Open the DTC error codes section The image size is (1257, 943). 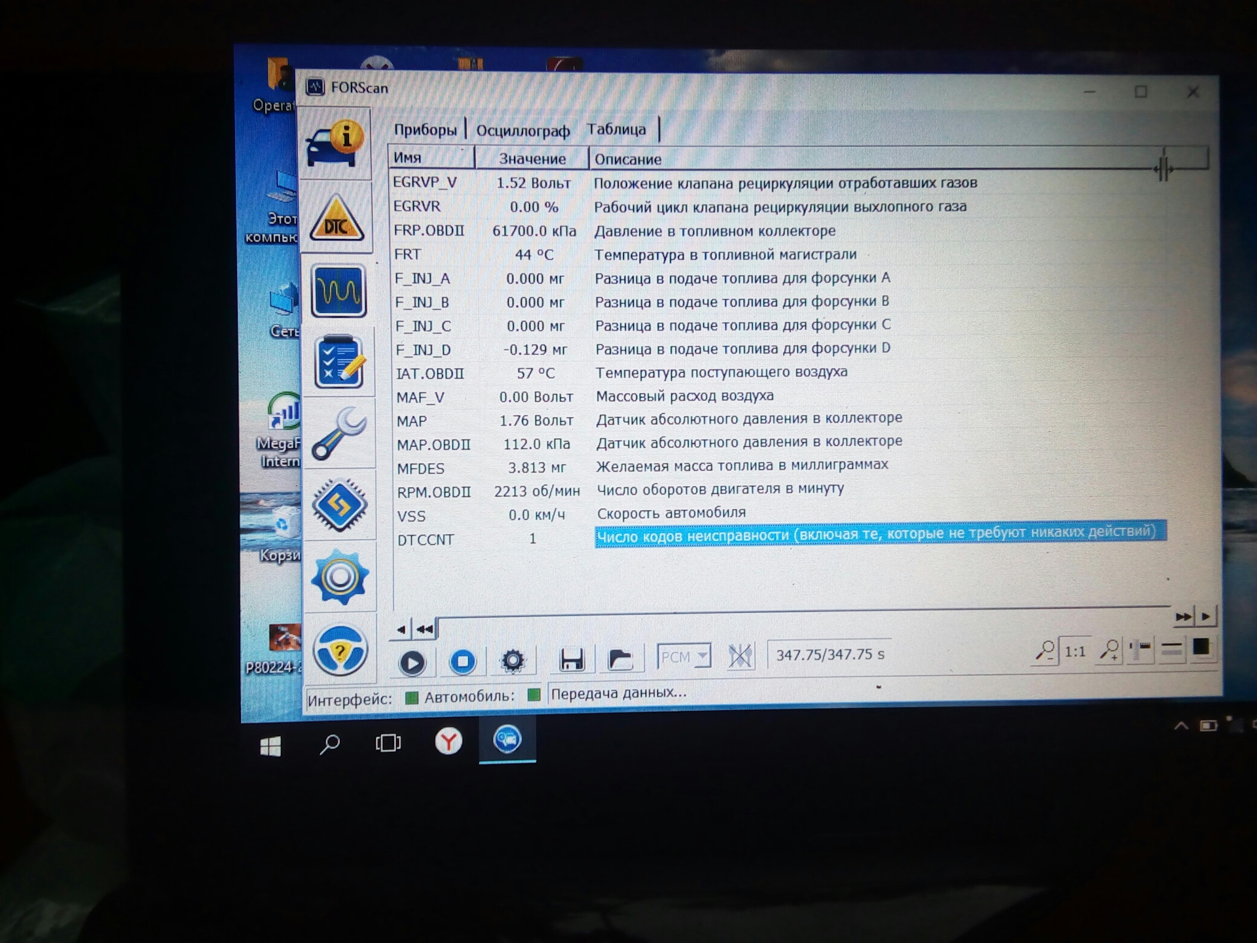(x=337, y=218)
